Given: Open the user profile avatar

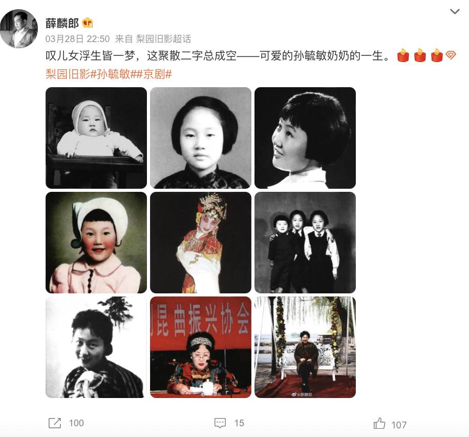Looking at the screenshot, I should click(x=19, y=29).
